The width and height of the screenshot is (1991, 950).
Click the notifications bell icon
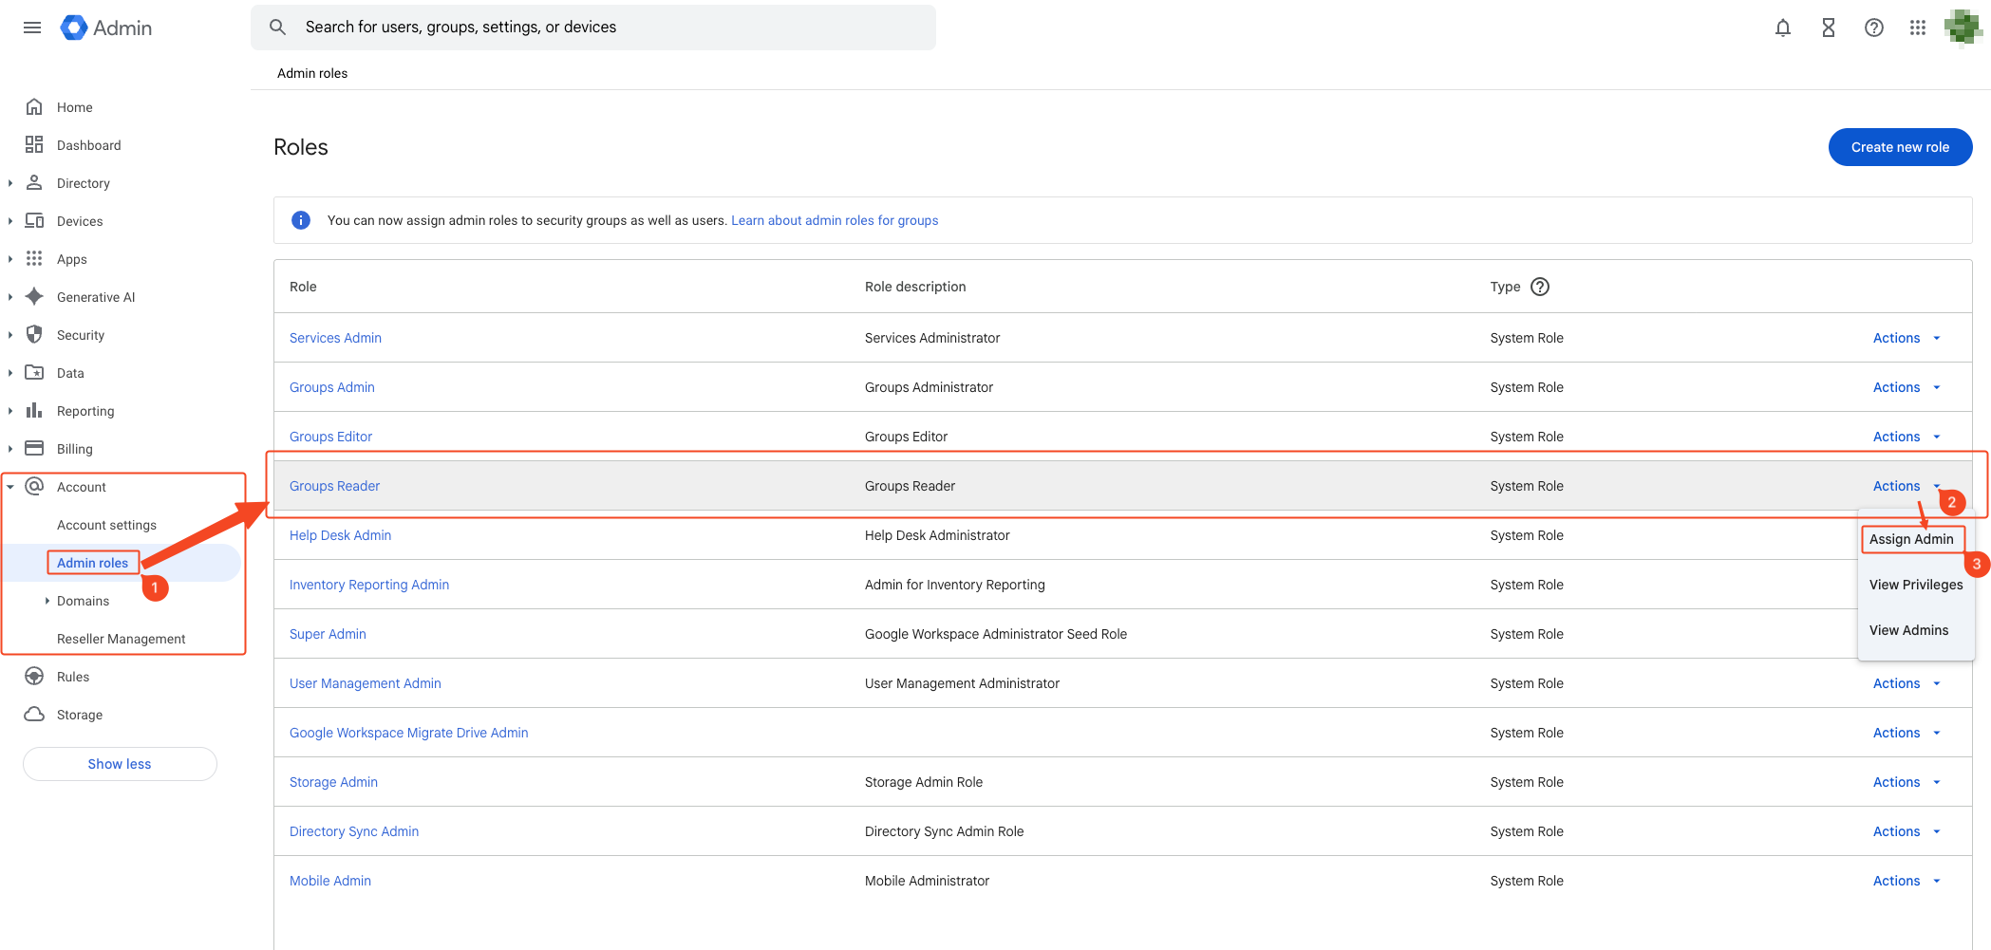[x=1782, y=28]
